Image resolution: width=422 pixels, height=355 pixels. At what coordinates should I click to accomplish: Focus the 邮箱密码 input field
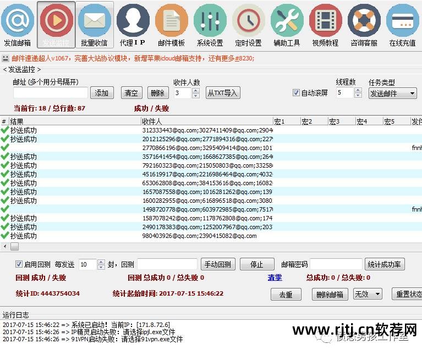tap(336, 264)
